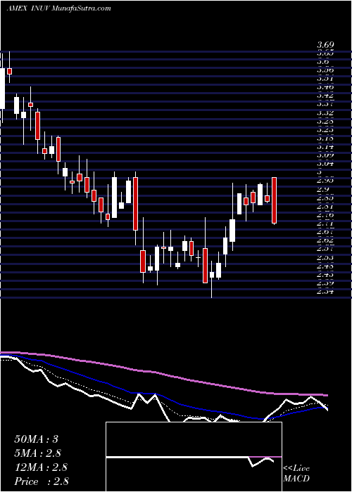Click the 2.34 bottom price axis label
This screenshot has height=492, width=352.
(325, 292)
